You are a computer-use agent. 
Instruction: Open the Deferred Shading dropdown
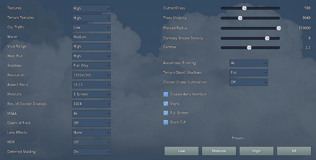[x=91, y=152]
